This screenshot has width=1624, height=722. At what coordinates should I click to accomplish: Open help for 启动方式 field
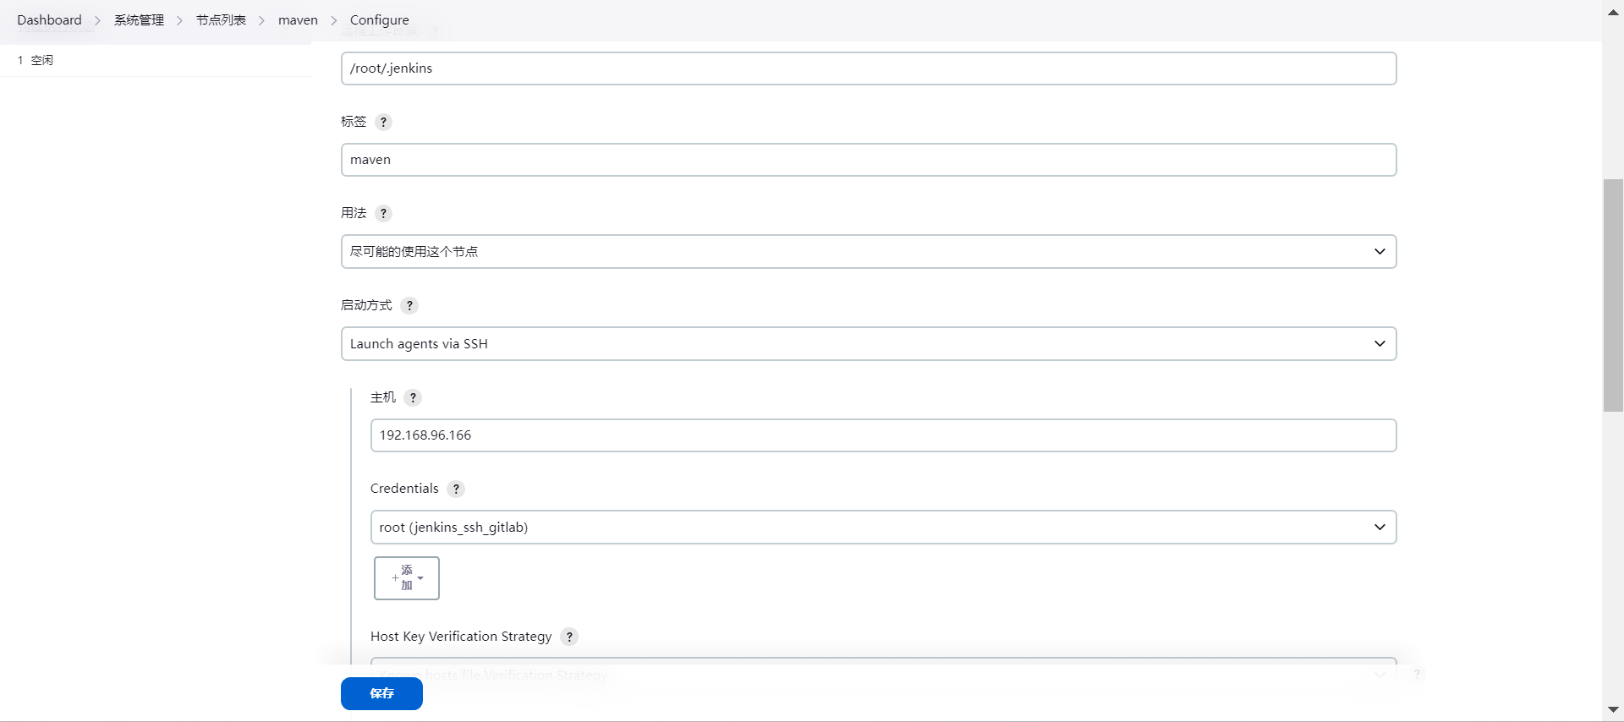[409, 305]
